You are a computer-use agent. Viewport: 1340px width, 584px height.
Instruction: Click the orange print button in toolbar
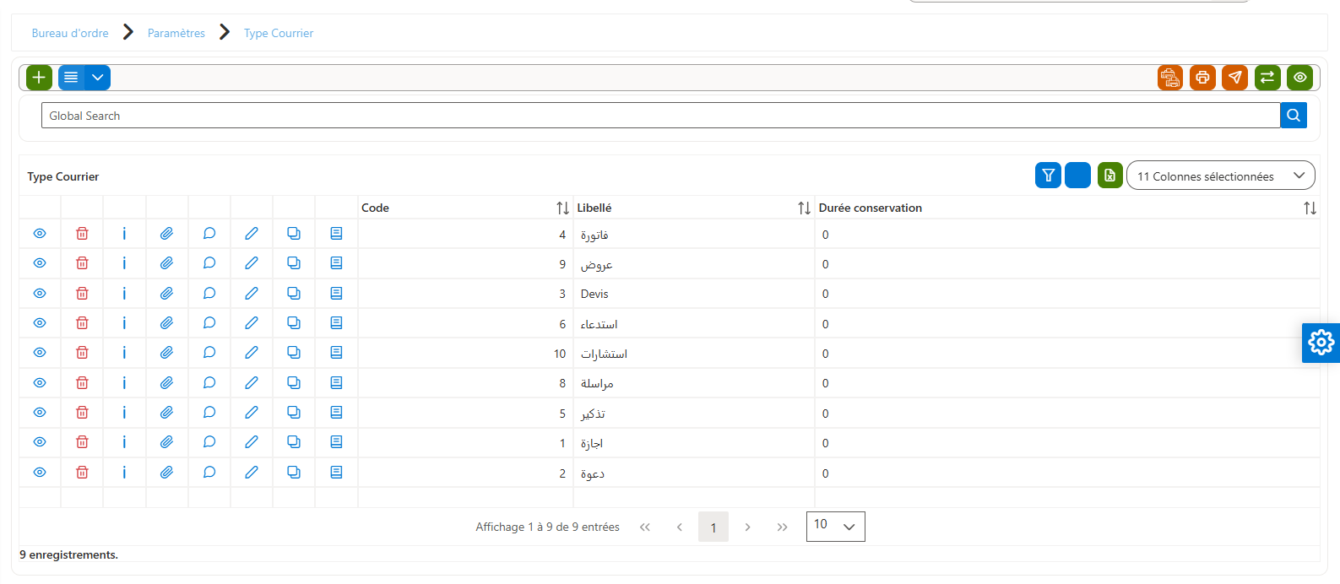1202,78
